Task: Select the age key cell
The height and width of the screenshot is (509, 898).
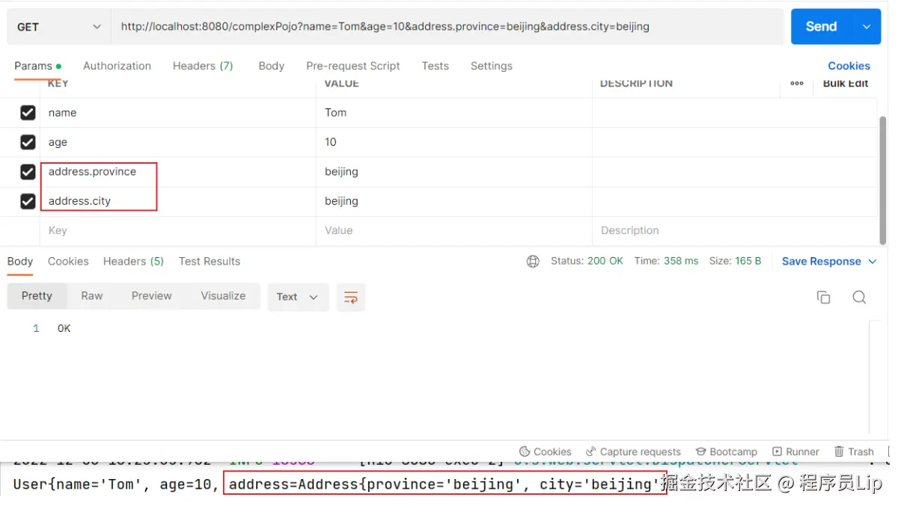Action: pos(178,142)
